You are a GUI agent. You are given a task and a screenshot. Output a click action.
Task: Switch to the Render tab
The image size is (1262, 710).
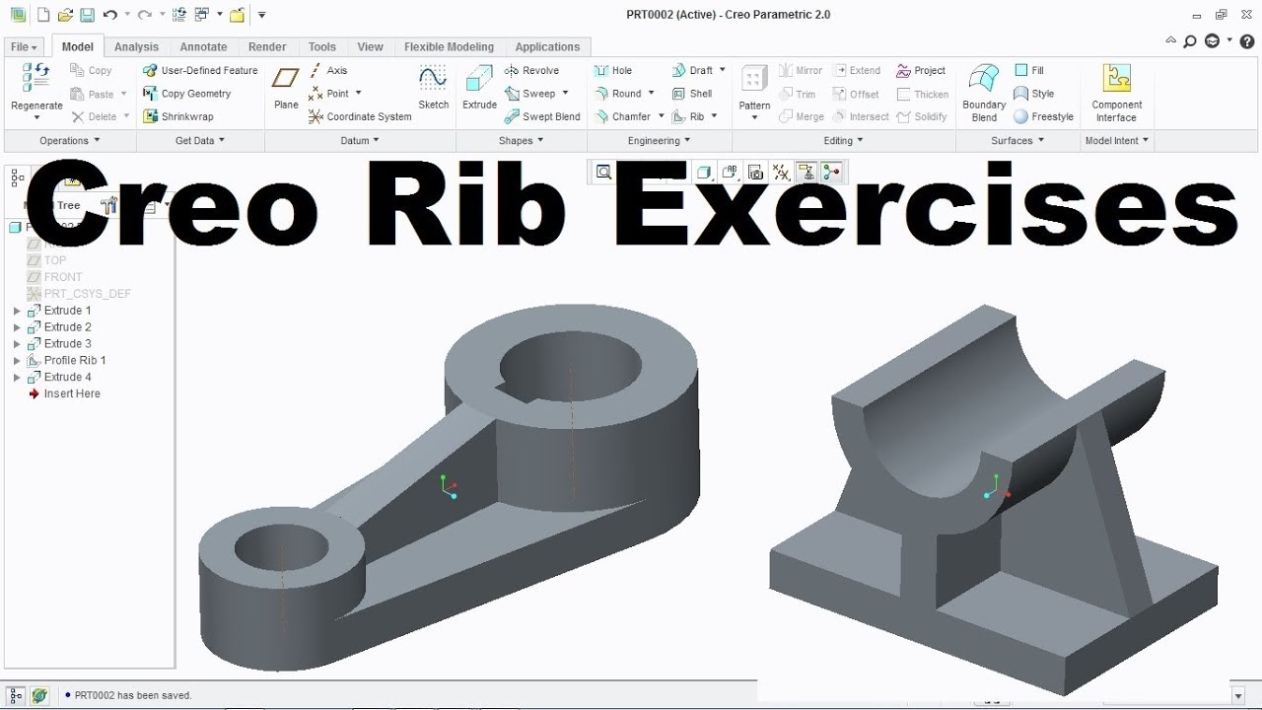coord(267,46)
